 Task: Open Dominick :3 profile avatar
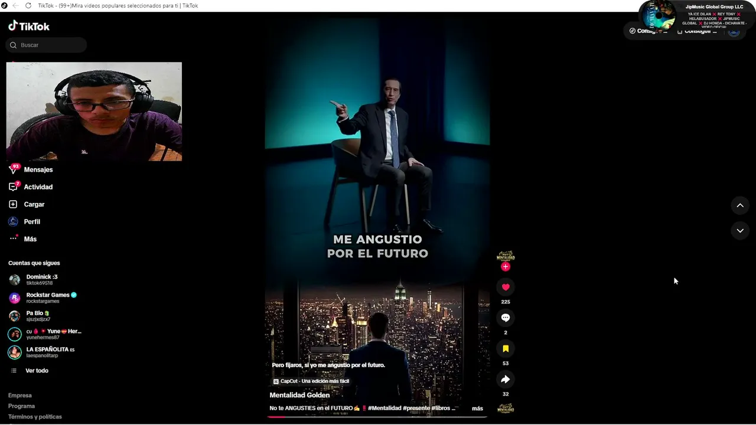click(14, 280)
